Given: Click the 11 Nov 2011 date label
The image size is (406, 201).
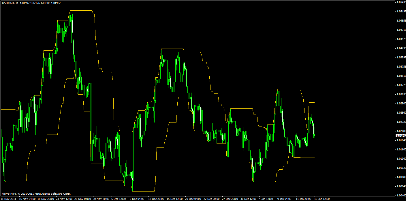Looking at the screenshot, I should (9, 199).
